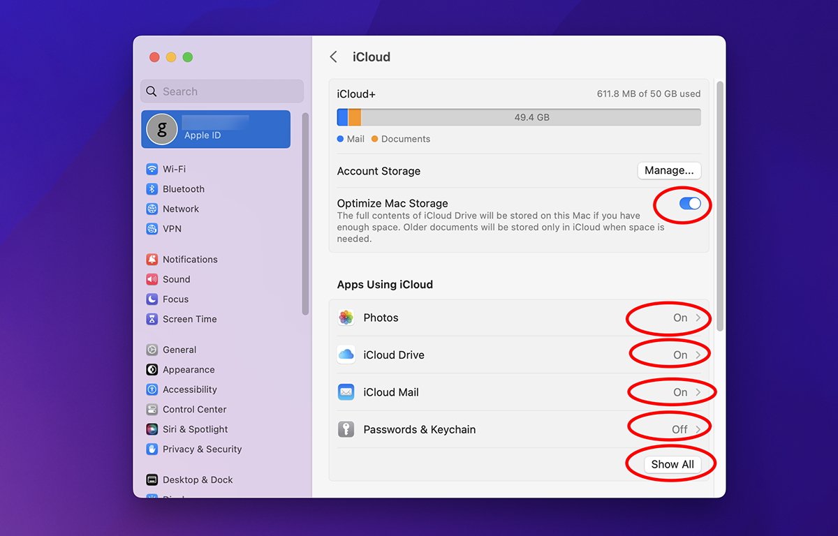Click the Photos app icon
This screenshot has height=536, width=838.
pos(346,318)
